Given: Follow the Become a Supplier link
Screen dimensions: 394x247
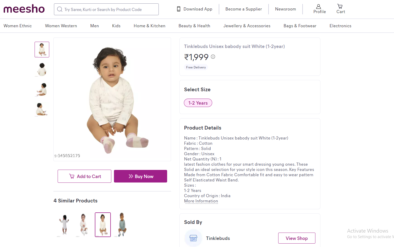Looking at the screenshot, I should point(243,9).
